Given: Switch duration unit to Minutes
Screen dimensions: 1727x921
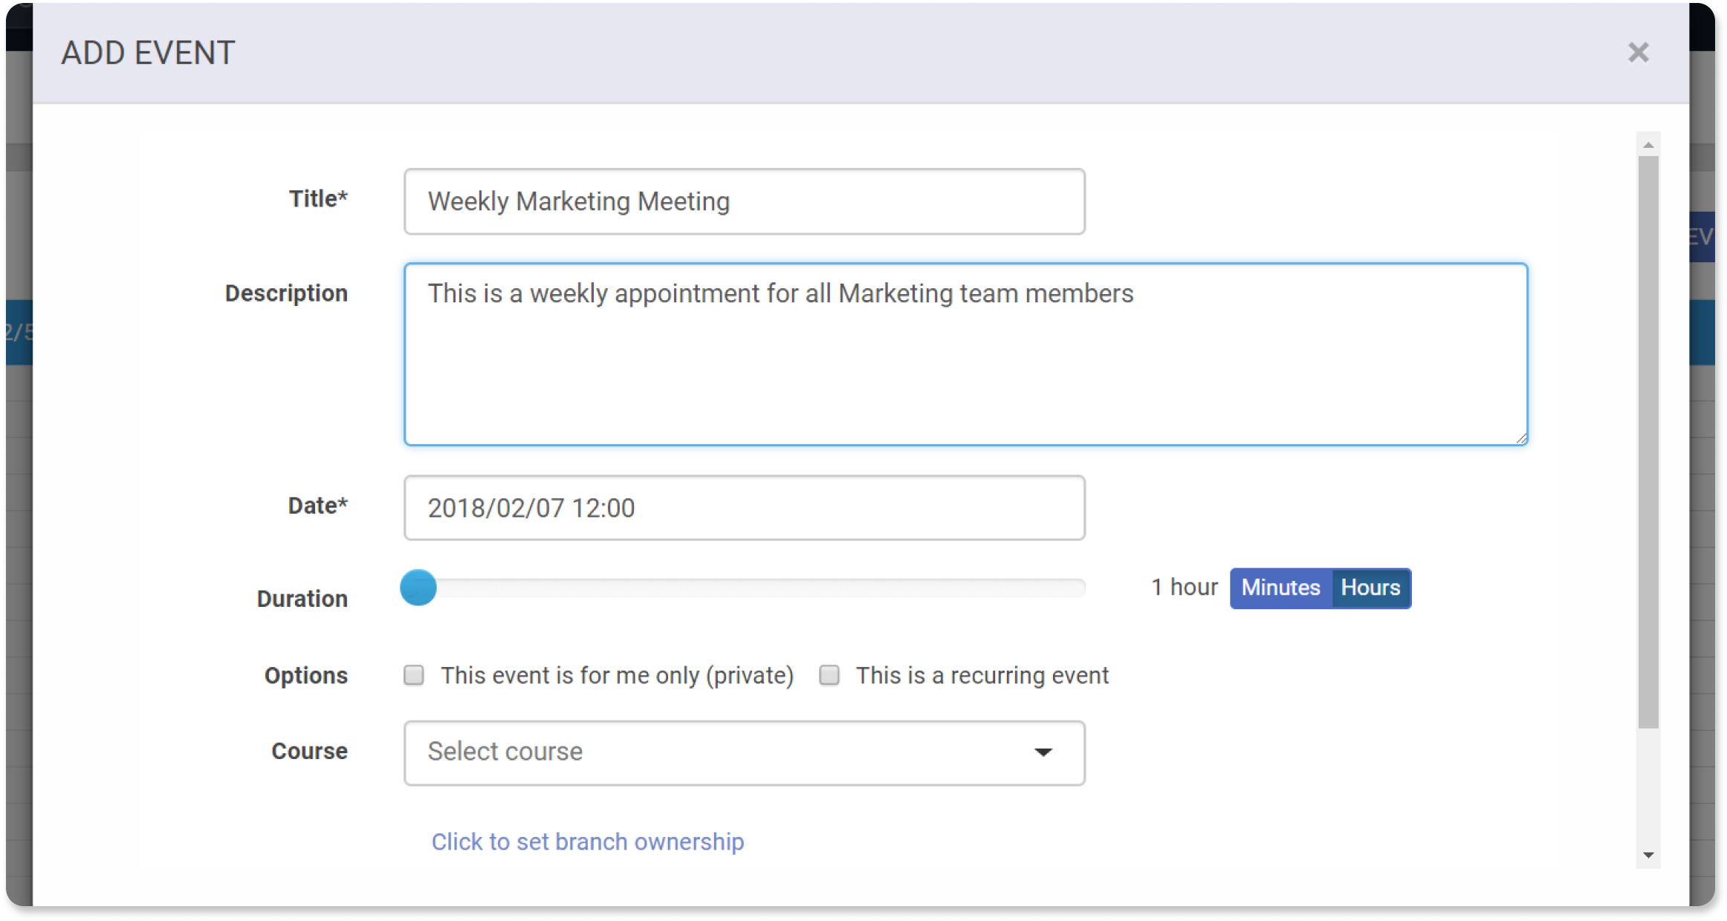Looking at the screenshot, I should (1280, 588).
